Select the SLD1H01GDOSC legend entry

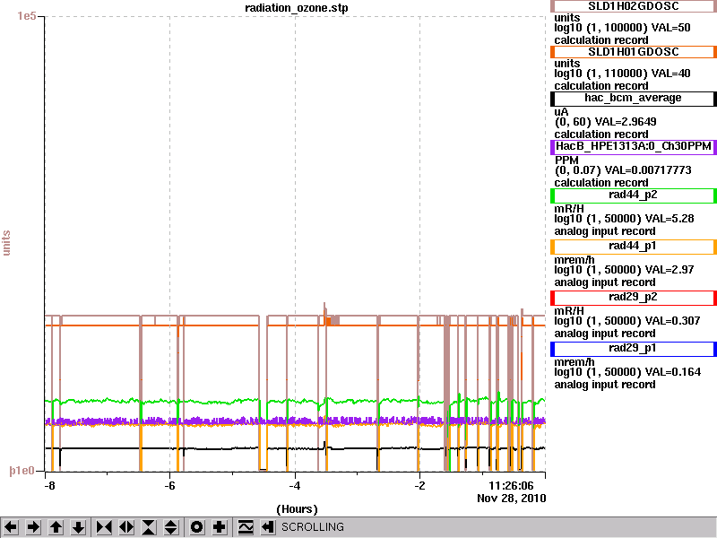point(634,52)
